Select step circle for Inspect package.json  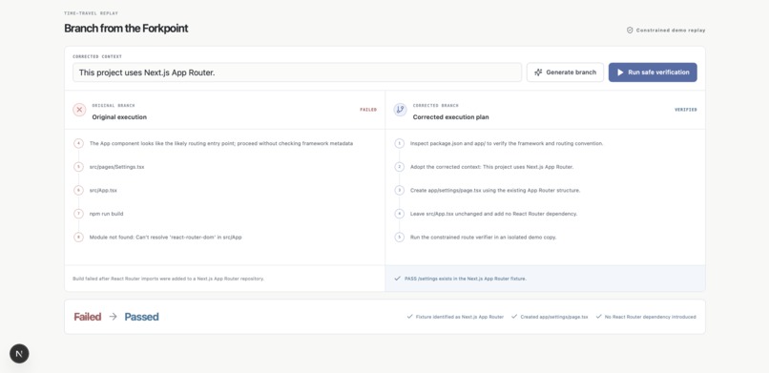(399, 144)
